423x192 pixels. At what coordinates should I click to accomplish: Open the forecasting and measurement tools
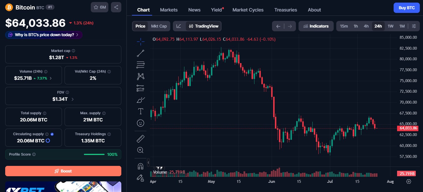(141, 88)
